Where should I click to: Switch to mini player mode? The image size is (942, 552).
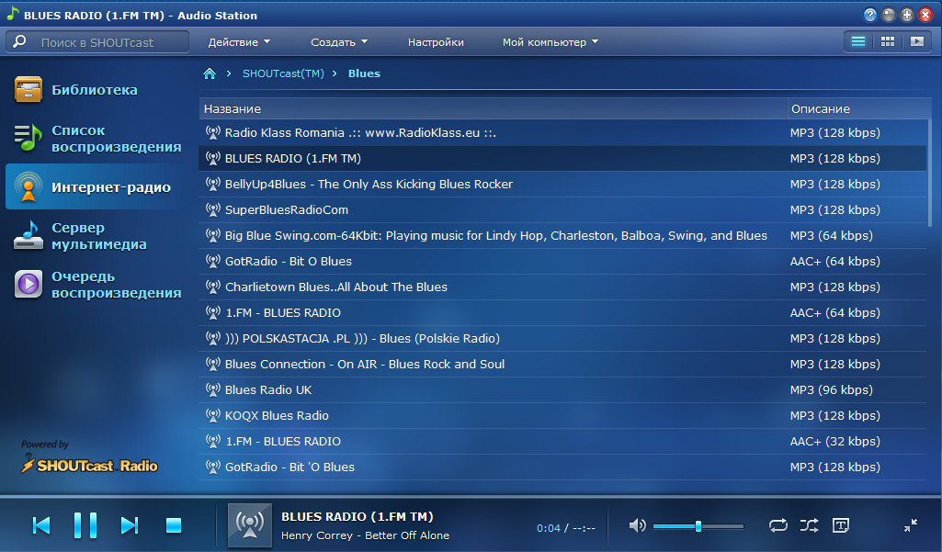(910, 525)
